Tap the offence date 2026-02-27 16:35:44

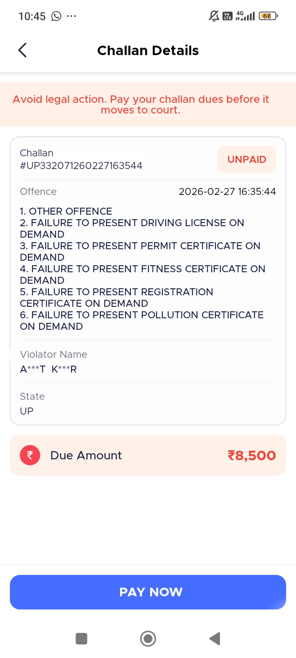(227, 192)
